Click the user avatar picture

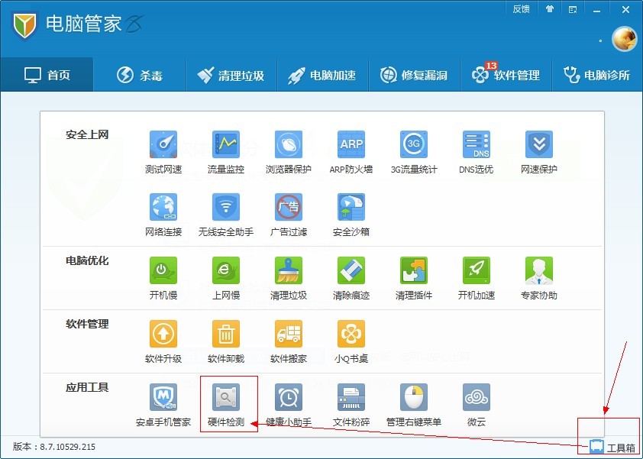point(624,39)
